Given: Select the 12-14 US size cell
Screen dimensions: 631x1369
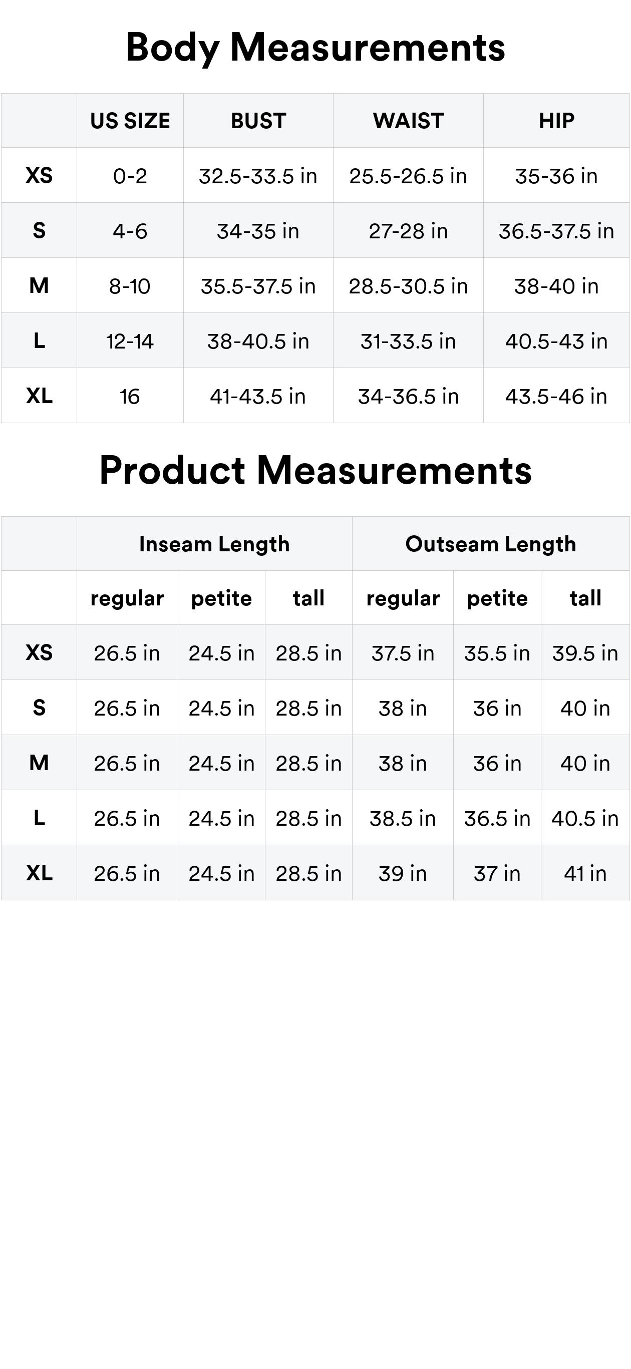Looking at the screenshot, I should click(130, 341).
